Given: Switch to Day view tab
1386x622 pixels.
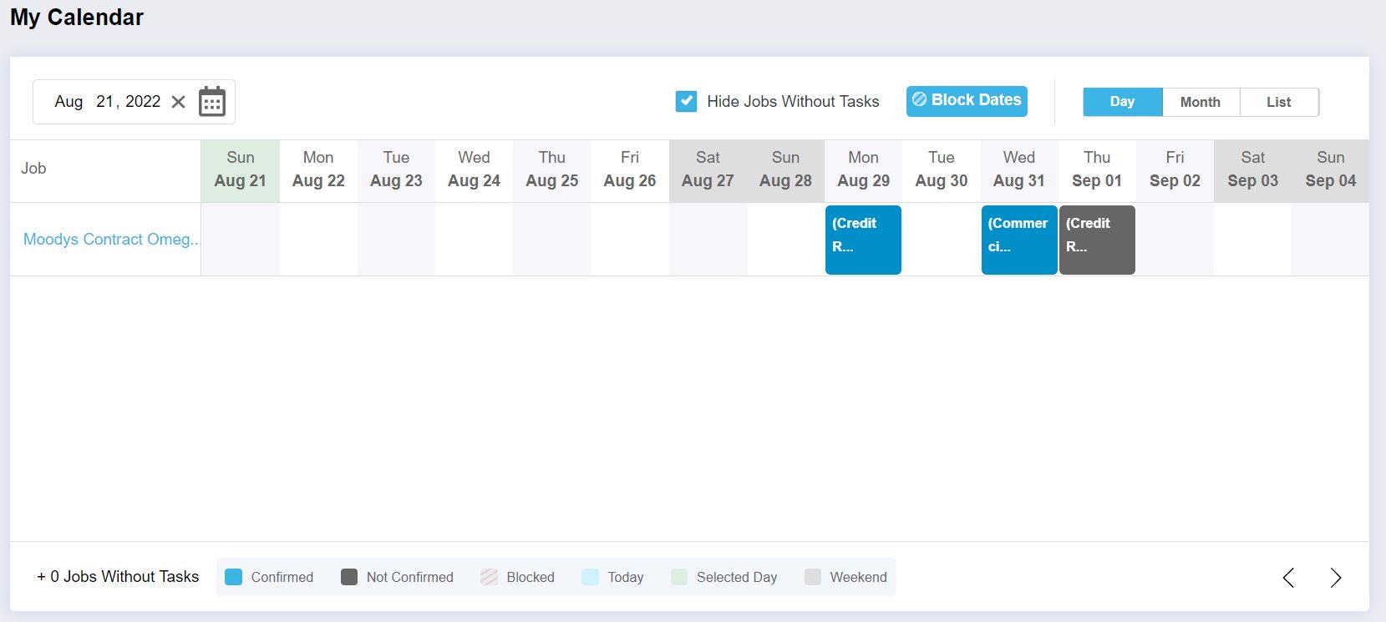Looking at the screenshot, I should tap(1122, 102).
